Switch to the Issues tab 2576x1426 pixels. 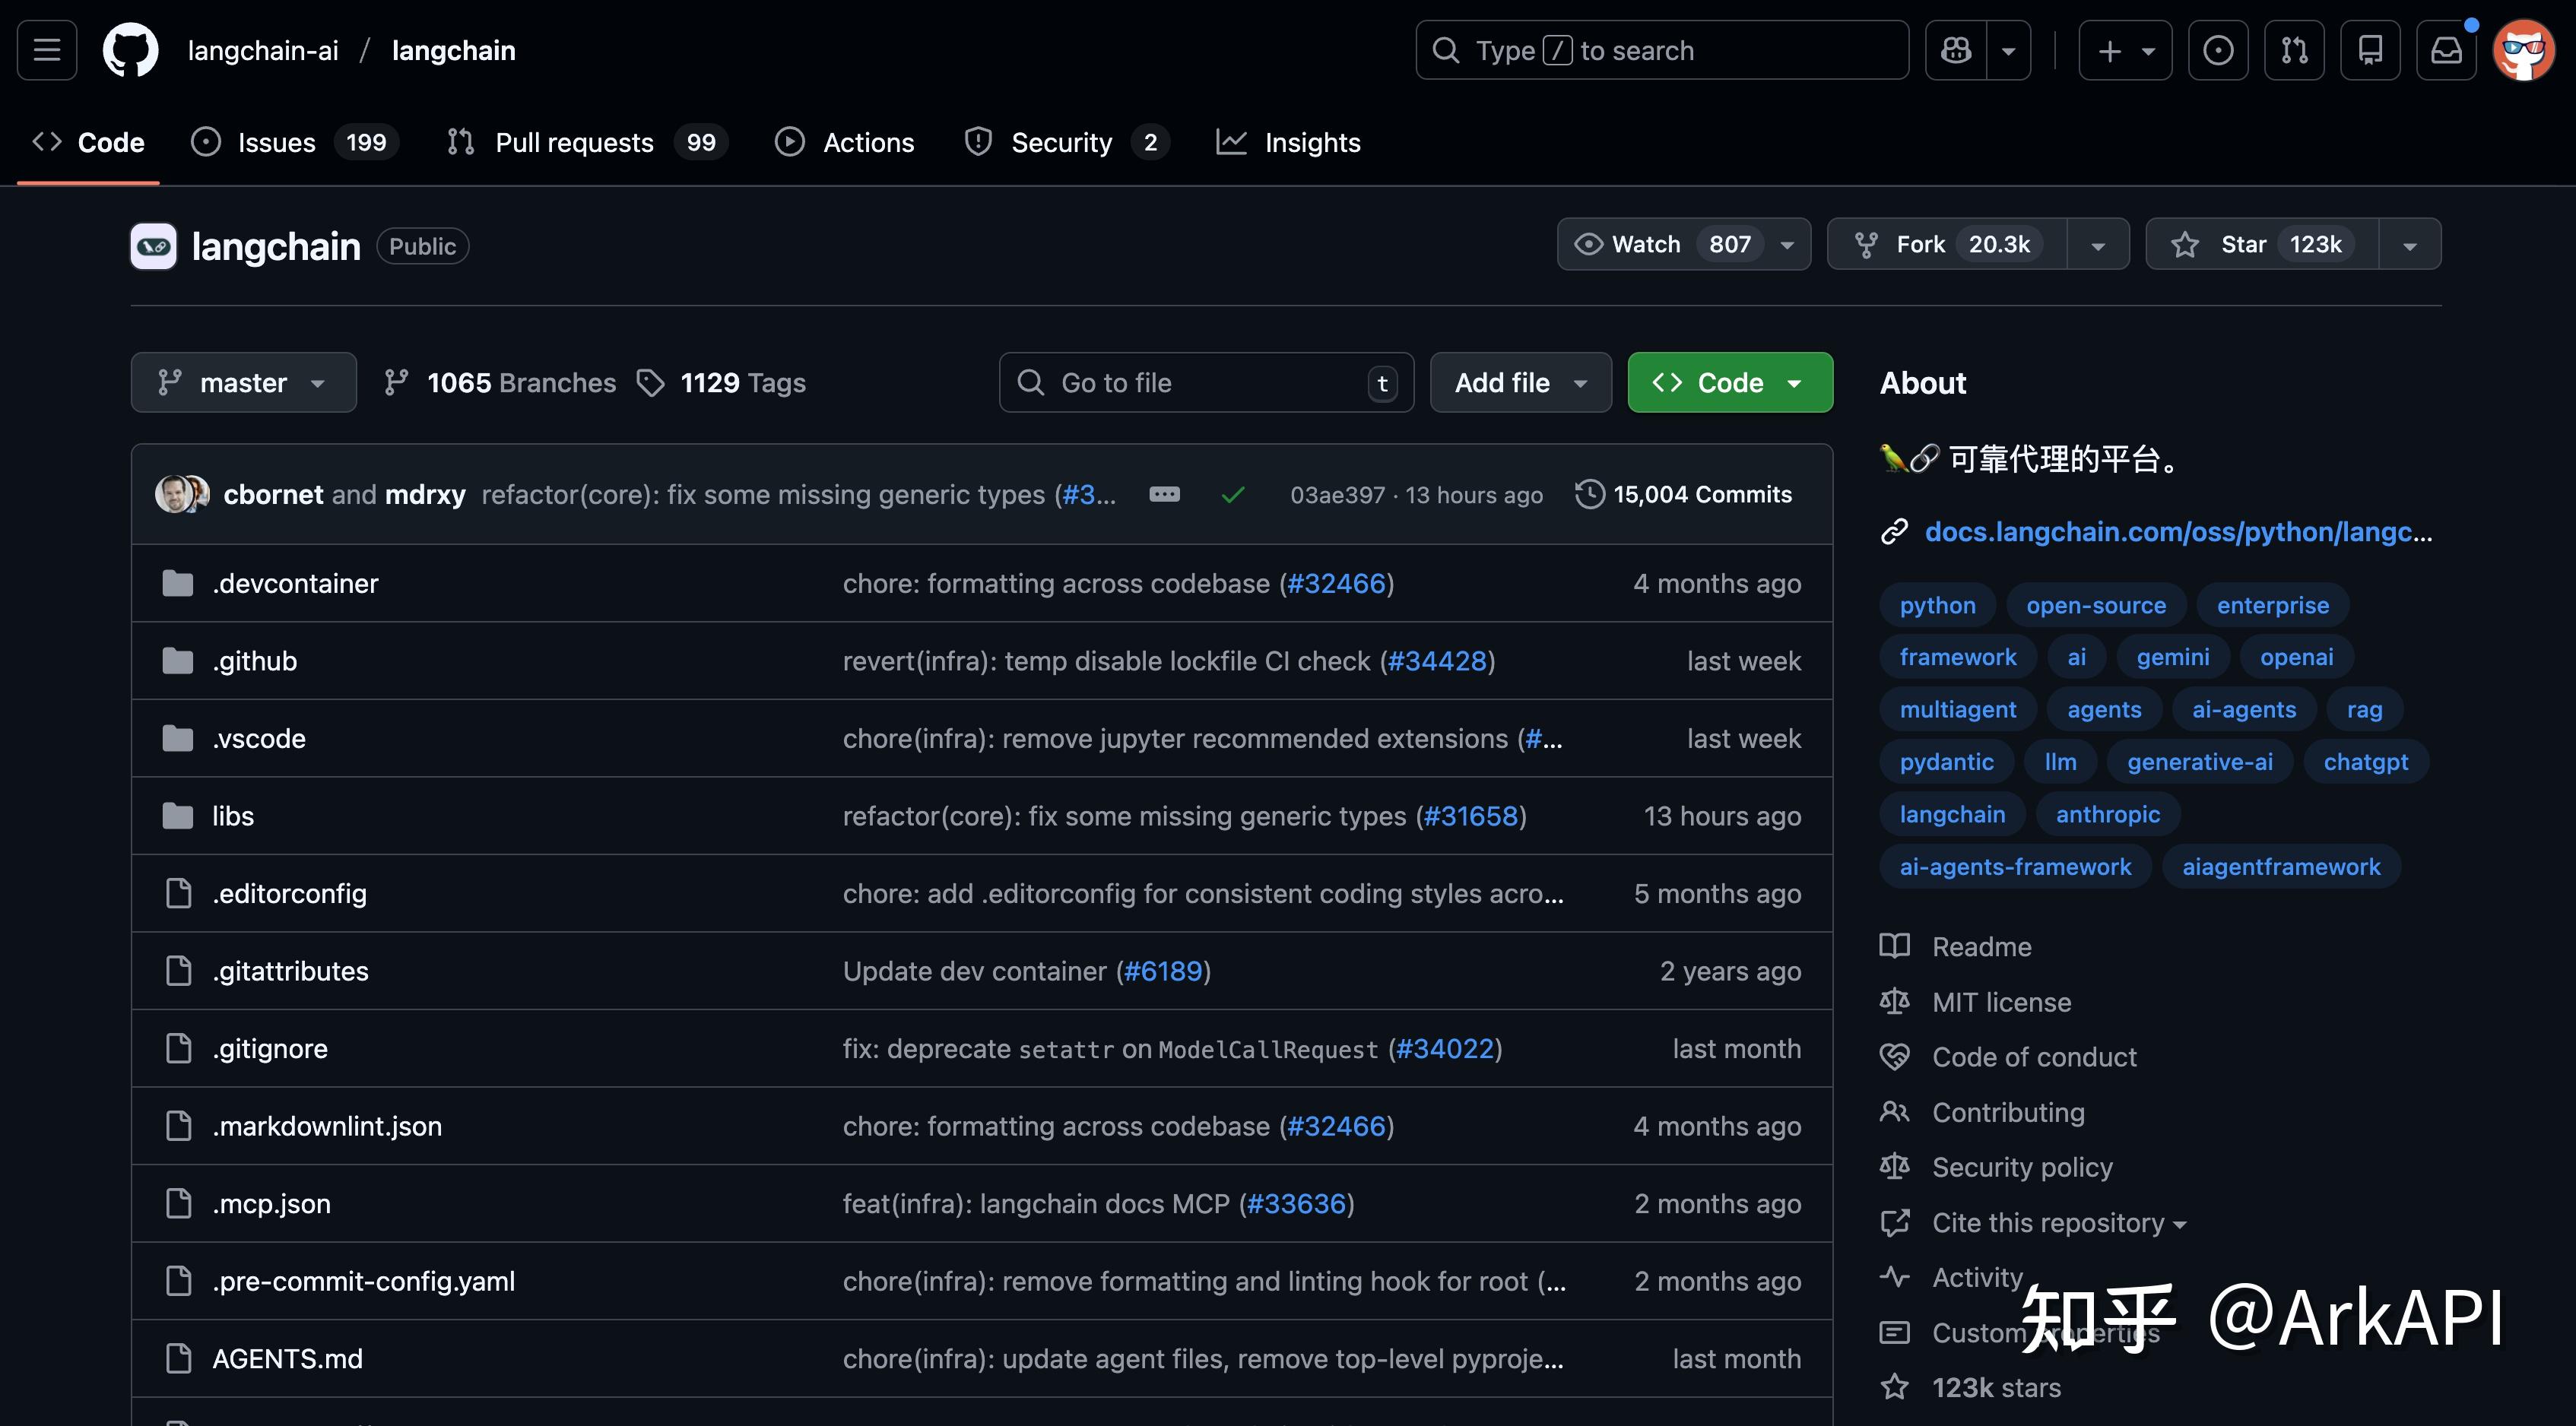(x=294, y=142)
